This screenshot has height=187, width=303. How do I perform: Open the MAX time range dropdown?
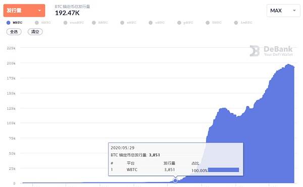point(283,11)
